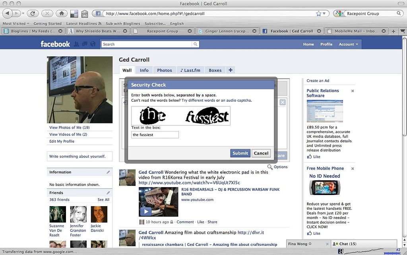Open the Chat (15) bar
The height and width of the screenshot is (255, 407).
point(364,244)
